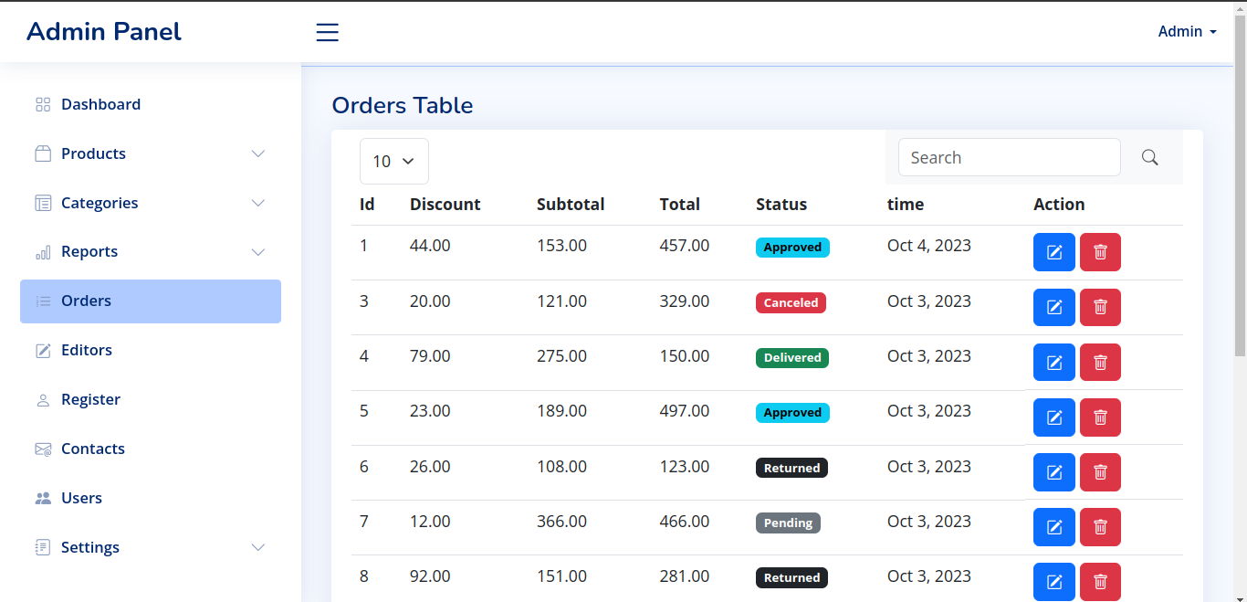
Task: Select Orders in the sidebar
Action: 86,301
